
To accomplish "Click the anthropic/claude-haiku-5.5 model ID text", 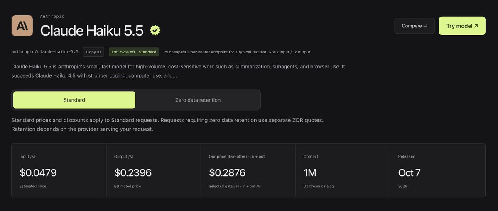I will (x=45, y=52).
